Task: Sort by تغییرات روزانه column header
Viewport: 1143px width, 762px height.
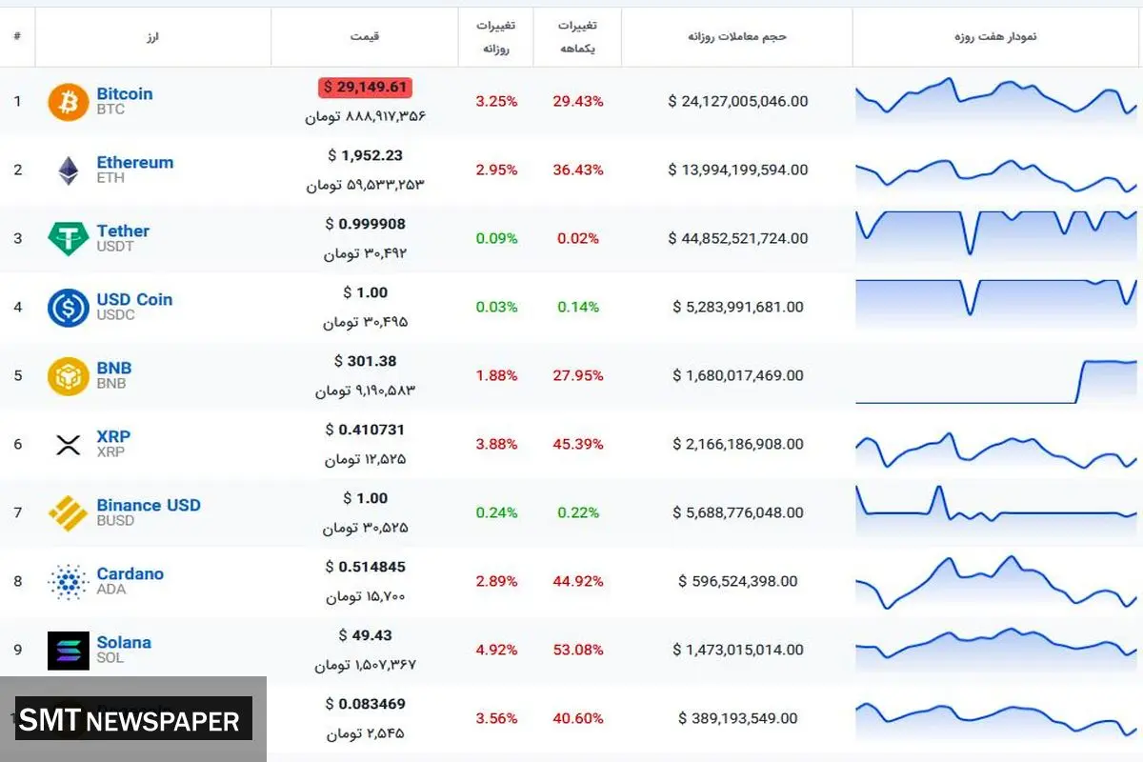Action: pos(495,37)
